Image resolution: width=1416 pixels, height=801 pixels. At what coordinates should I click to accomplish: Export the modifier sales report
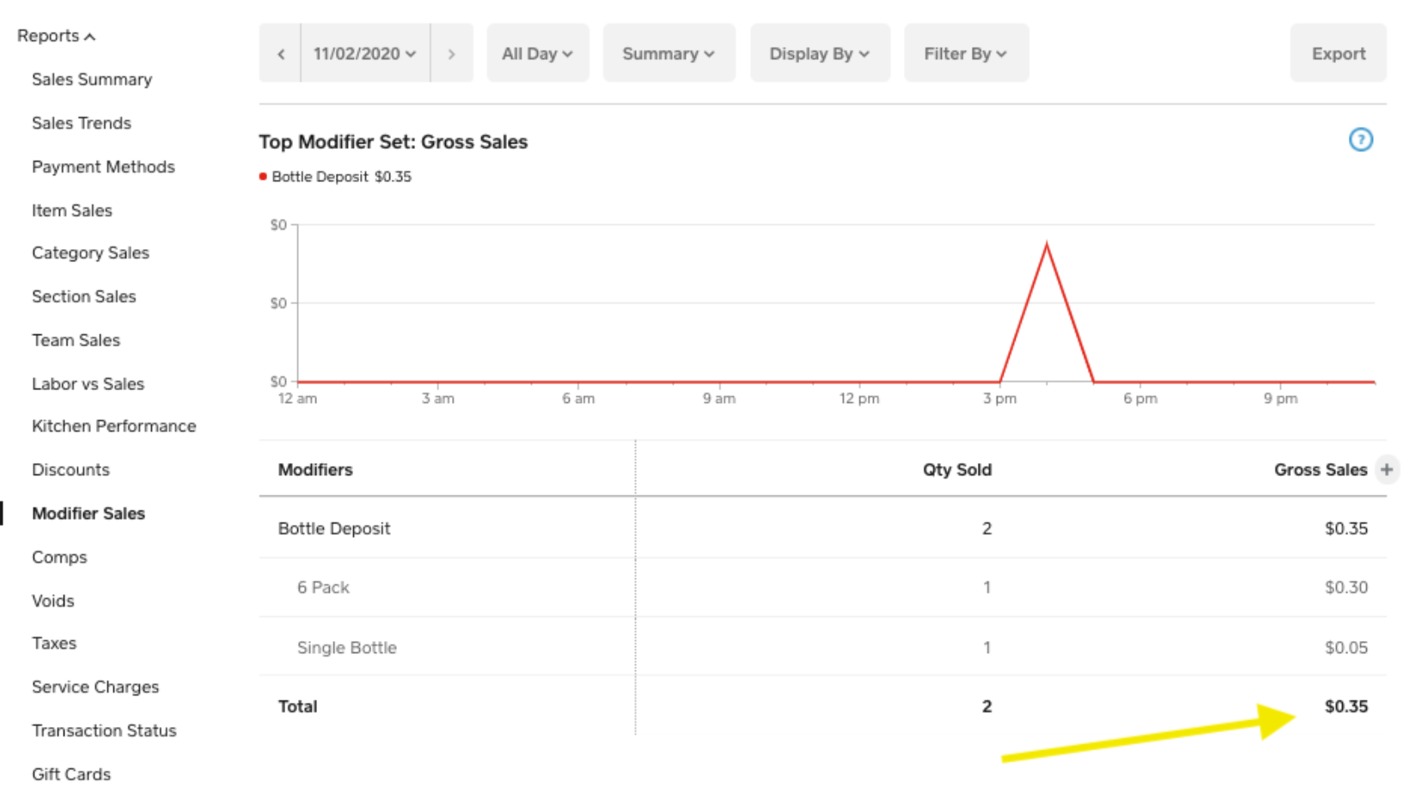1338,54
